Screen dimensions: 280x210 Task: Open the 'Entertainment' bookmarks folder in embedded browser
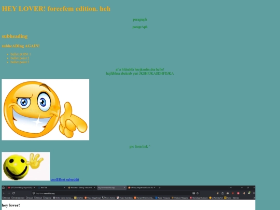pos(18,198)
